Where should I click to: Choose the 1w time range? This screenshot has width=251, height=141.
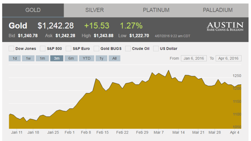click(28, 58)
